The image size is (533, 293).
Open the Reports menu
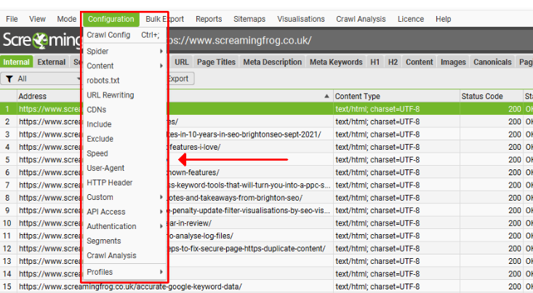point(209,19)
